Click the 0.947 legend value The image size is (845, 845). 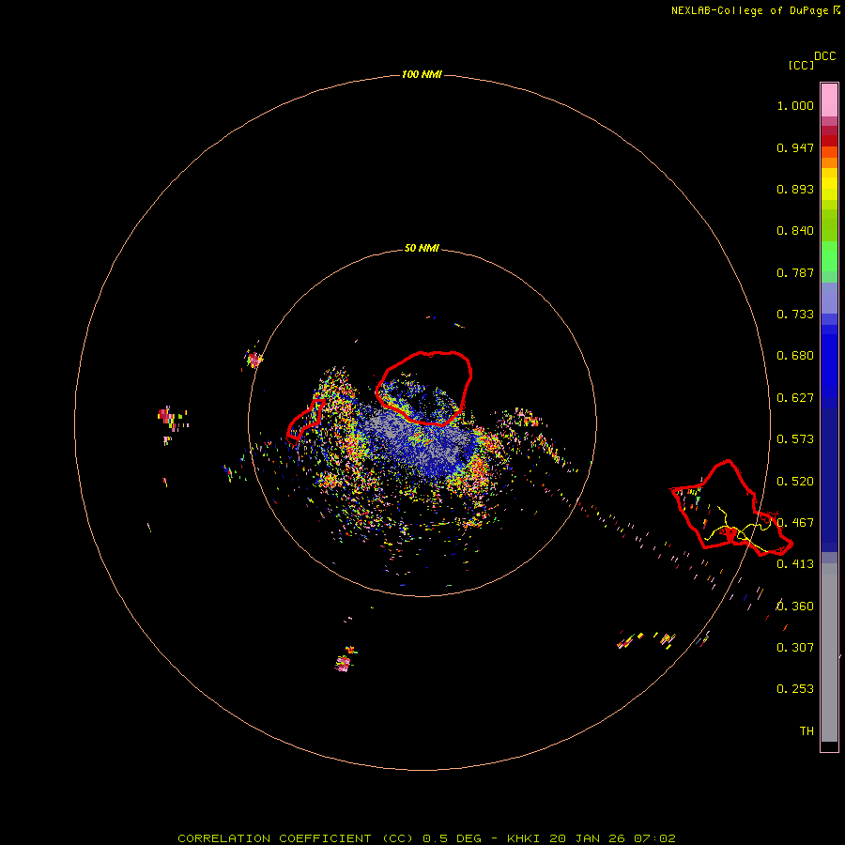[795, 147]
